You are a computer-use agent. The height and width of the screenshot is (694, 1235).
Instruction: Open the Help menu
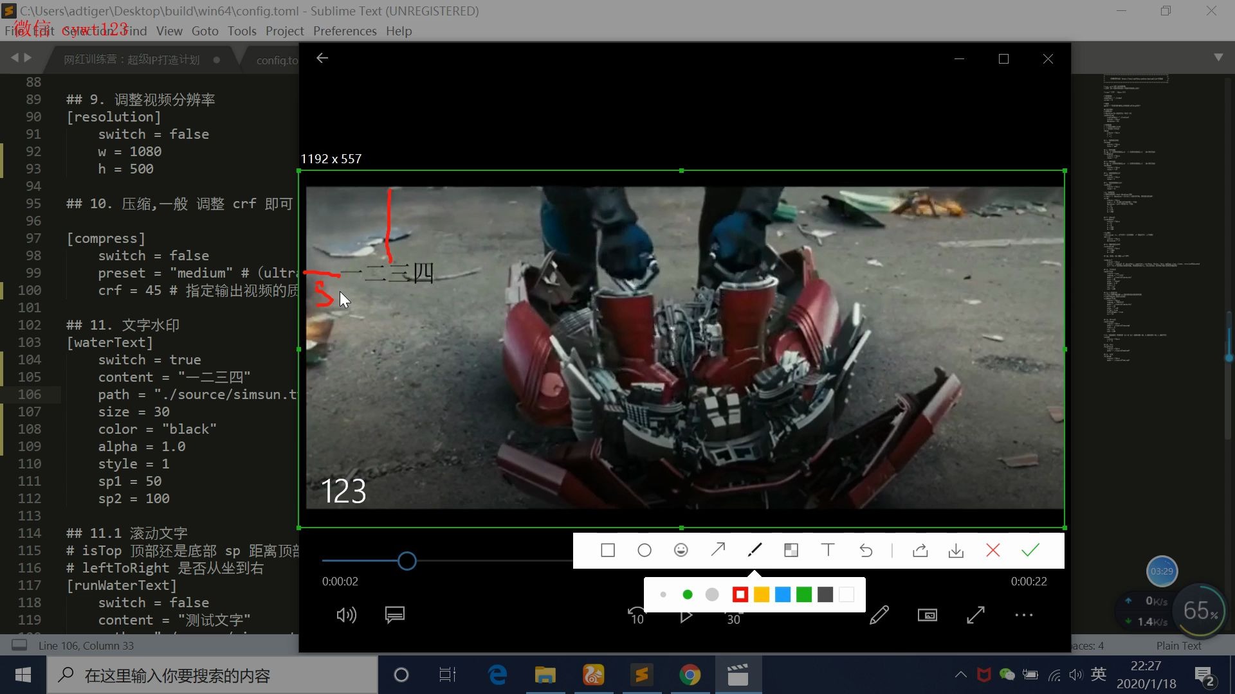[x=399, y=31]
